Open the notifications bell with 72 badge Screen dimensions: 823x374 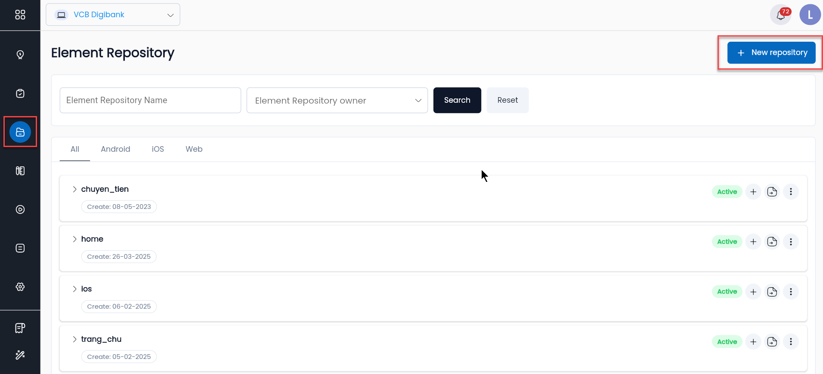coord(781,15)
